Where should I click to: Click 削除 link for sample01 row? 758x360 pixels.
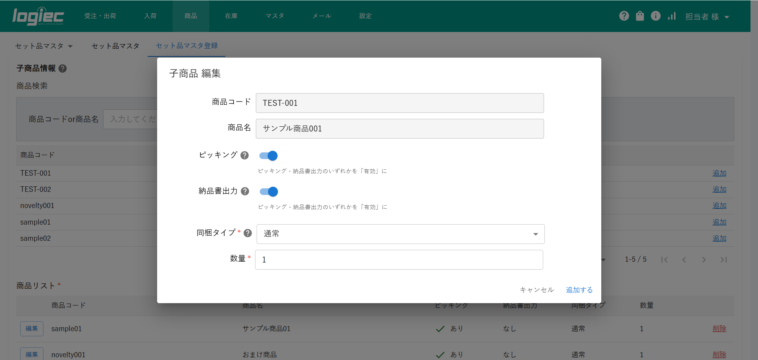[719, 328]
